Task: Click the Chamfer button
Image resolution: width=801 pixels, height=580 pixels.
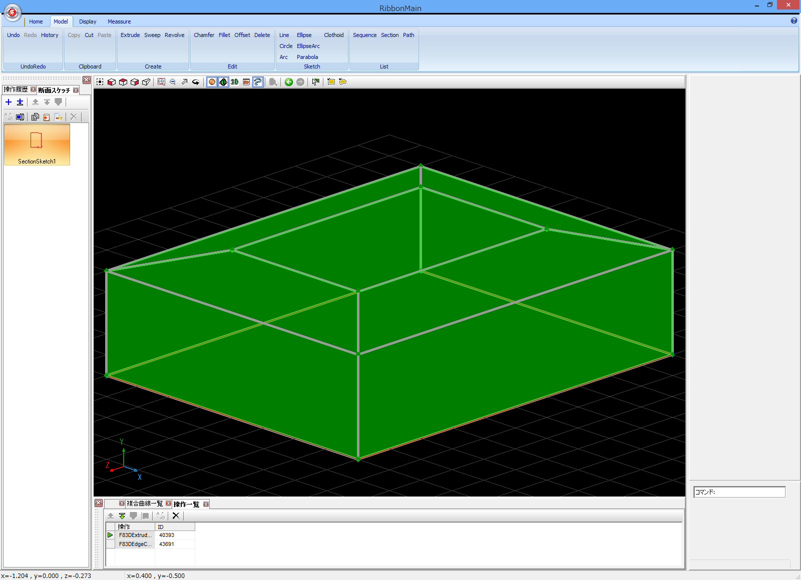Action: [204, 35]
